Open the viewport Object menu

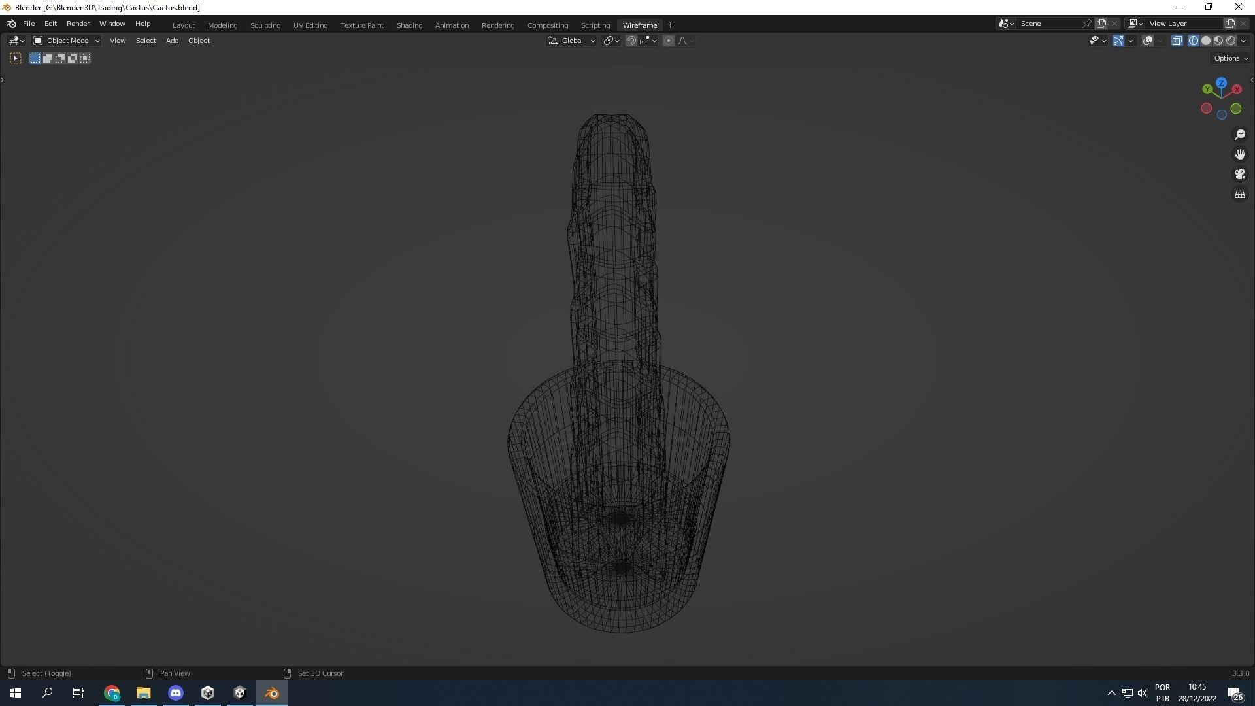point(199,41)
